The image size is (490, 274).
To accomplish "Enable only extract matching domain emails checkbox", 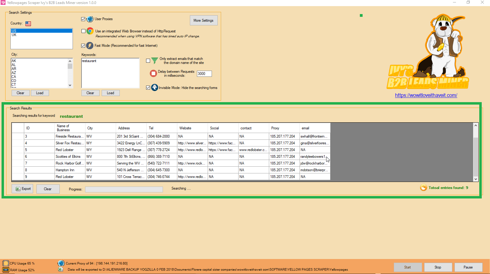I will (148, 61).
